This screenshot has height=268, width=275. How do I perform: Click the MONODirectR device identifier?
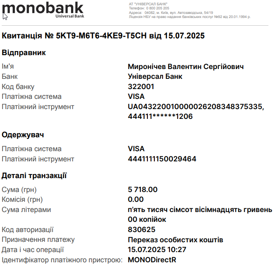pos(152,260)
